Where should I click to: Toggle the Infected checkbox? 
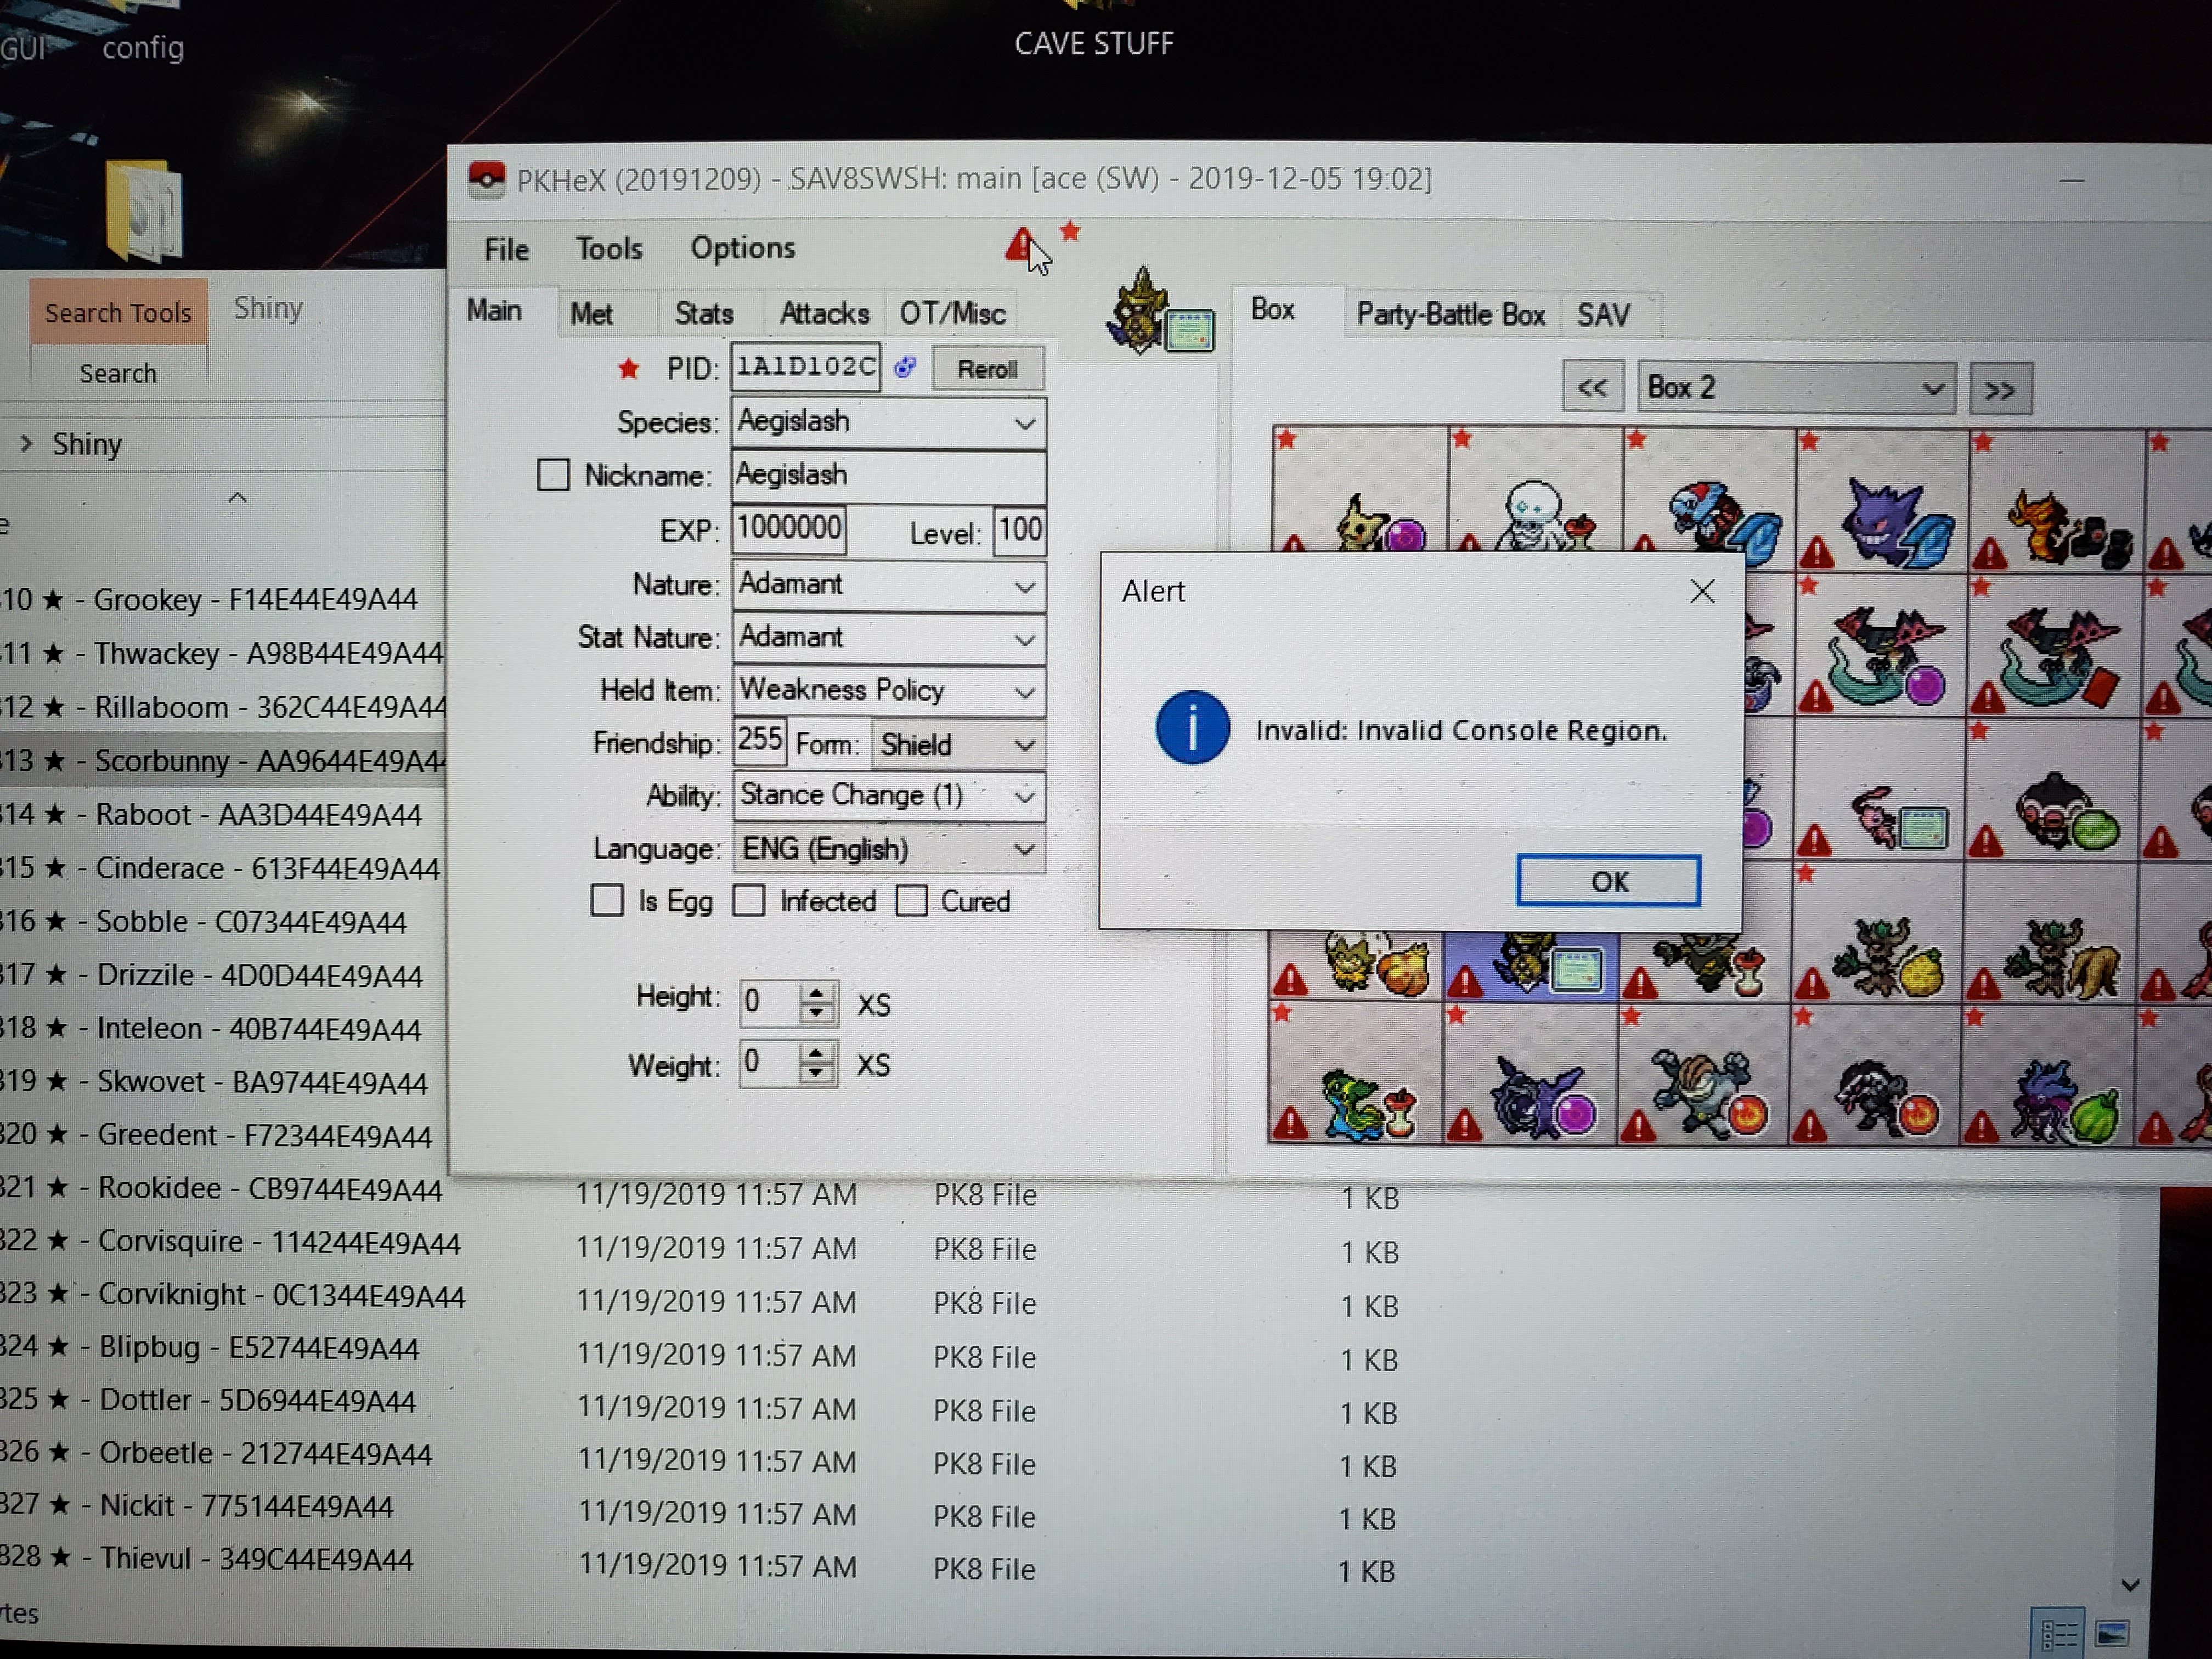(x=749, y=900)
